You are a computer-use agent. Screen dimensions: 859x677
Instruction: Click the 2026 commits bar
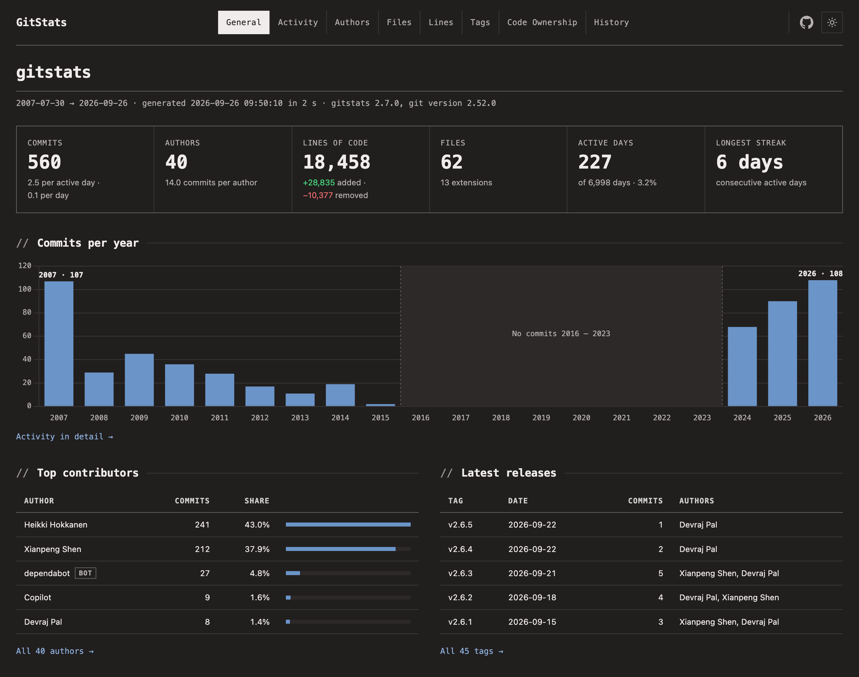(x=822, y=343)
